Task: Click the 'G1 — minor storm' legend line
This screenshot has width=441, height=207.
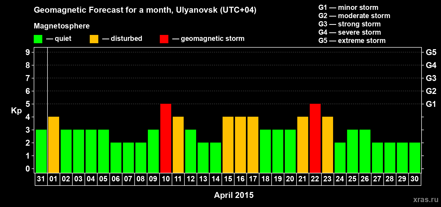Action: click(x=348, y=8)
